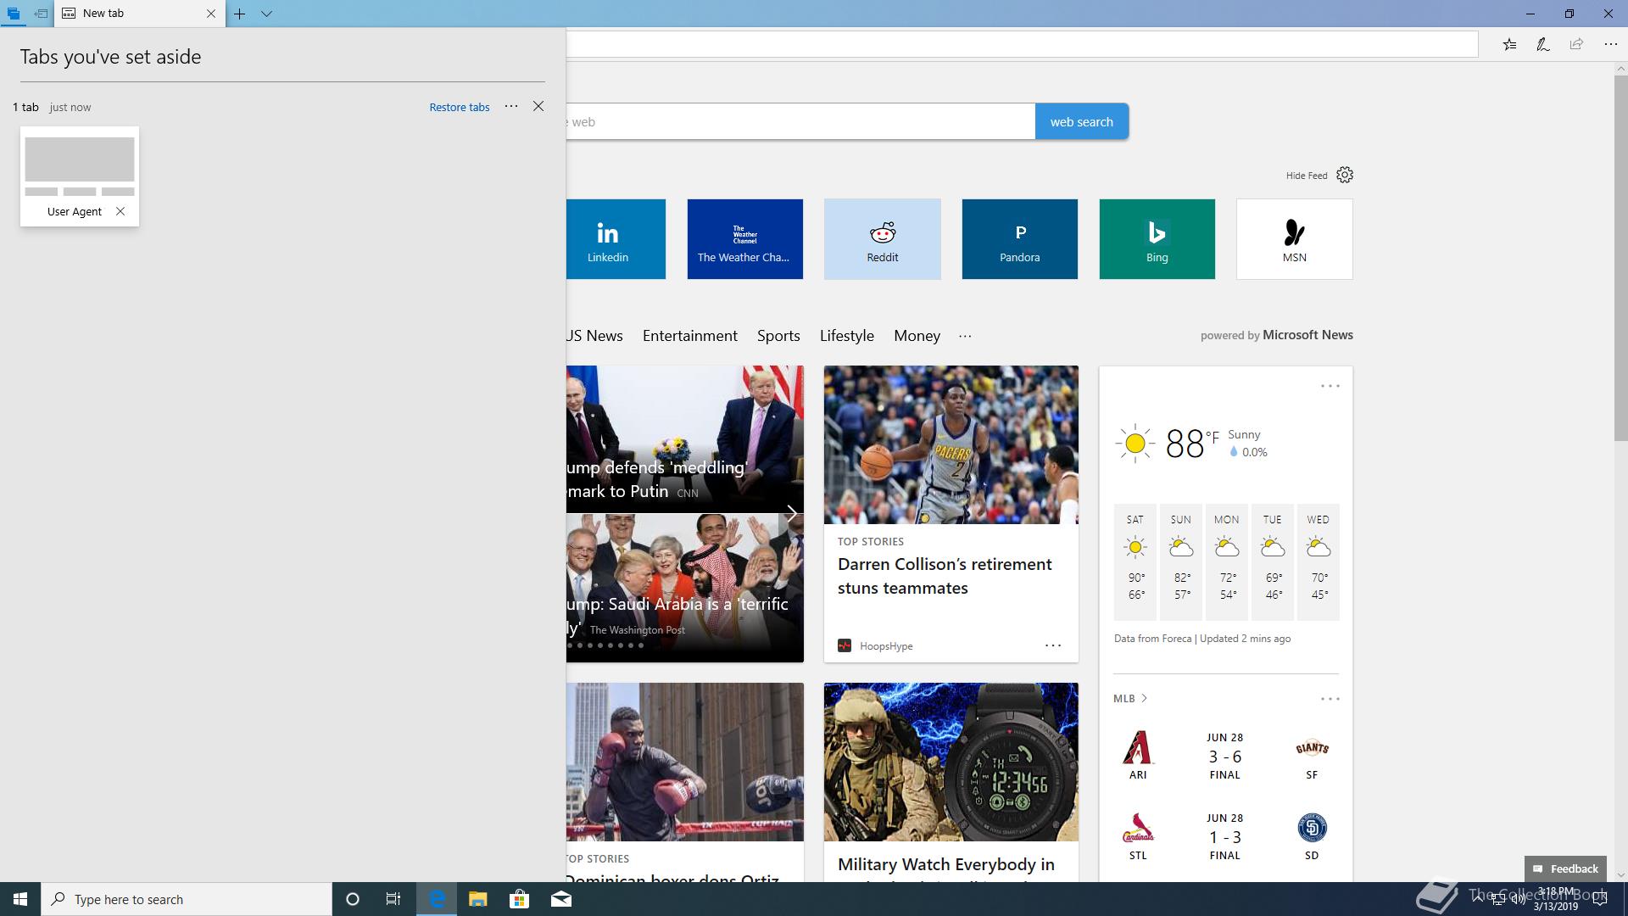This screenshot has height=916, width=1628.
Task: Select the WED forecast column
Action: pyautogui.click(x=1318, y=561)
